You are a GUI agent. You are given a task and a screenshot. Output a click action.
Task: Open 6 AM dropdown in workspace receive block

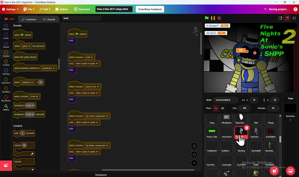coord(89,57)
